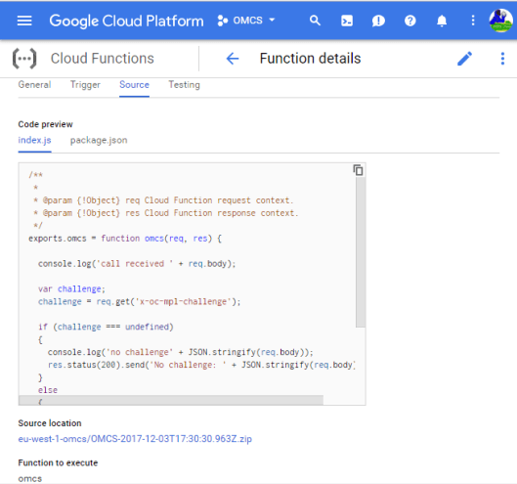This screenshot has height=484, width=517.
Task: Click the res.status(200).send code line
Action: pos(201,365)
